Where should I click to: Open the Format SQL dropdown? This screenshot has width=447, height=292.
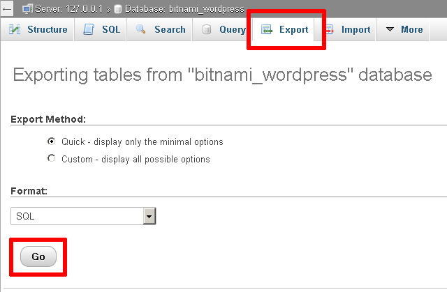click(x=77, y=217)
